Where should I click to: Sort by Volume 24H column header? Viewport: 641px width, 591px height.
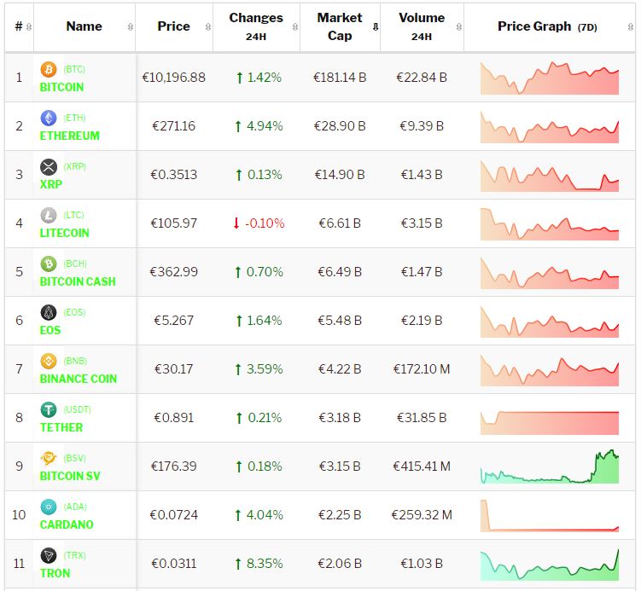[422, 26]
